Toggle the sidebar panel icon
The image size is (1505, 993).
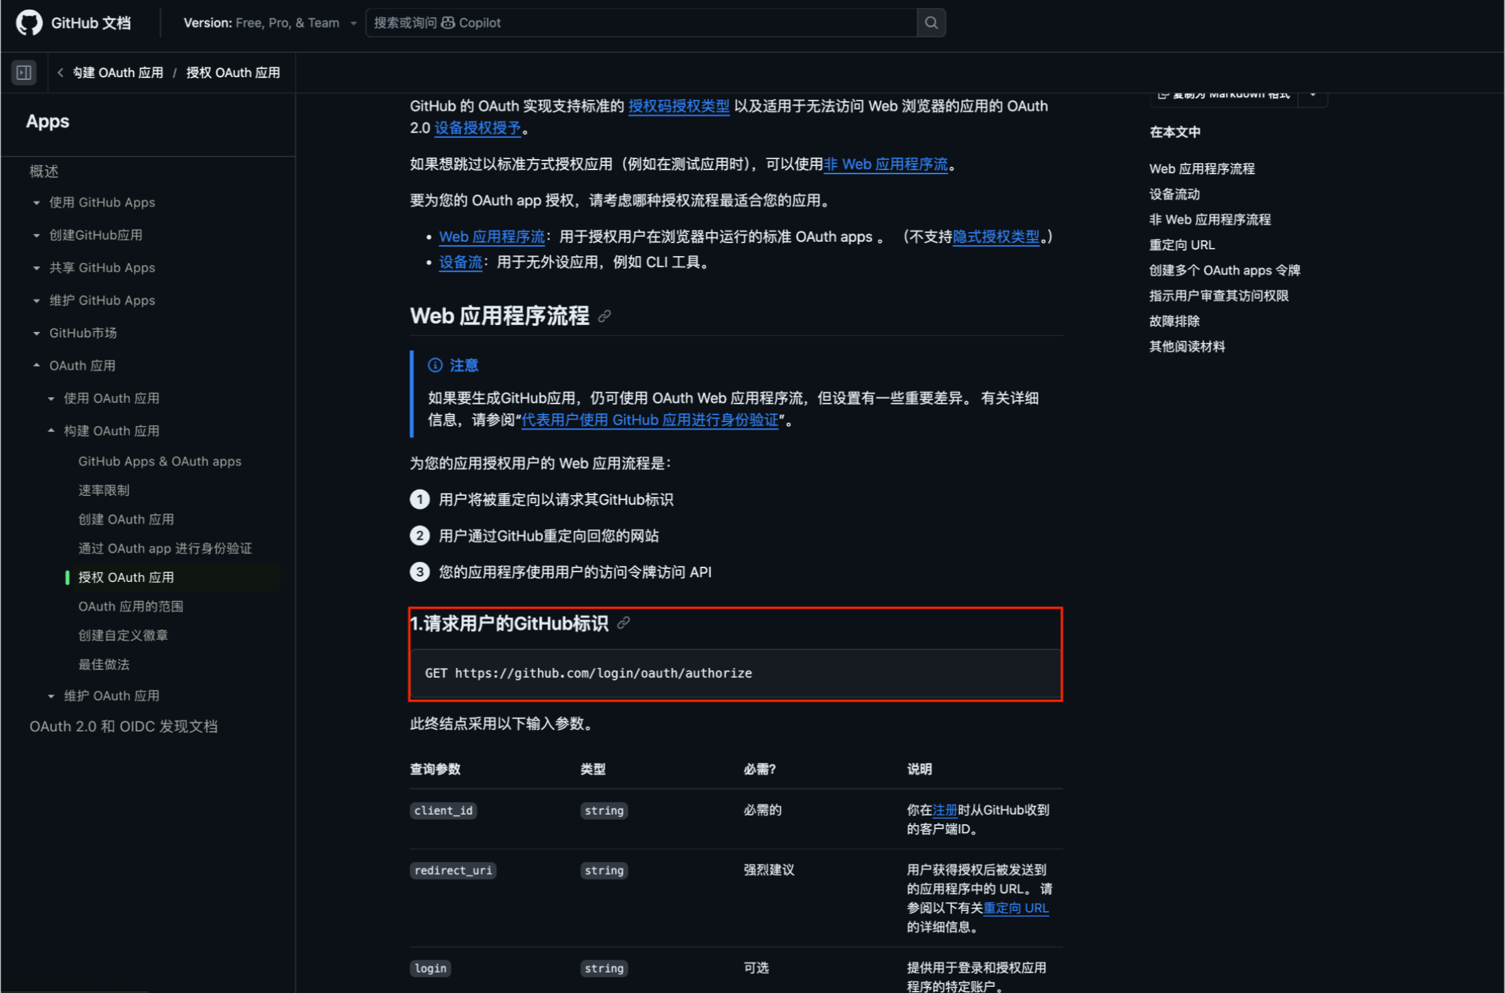(24, 72)
